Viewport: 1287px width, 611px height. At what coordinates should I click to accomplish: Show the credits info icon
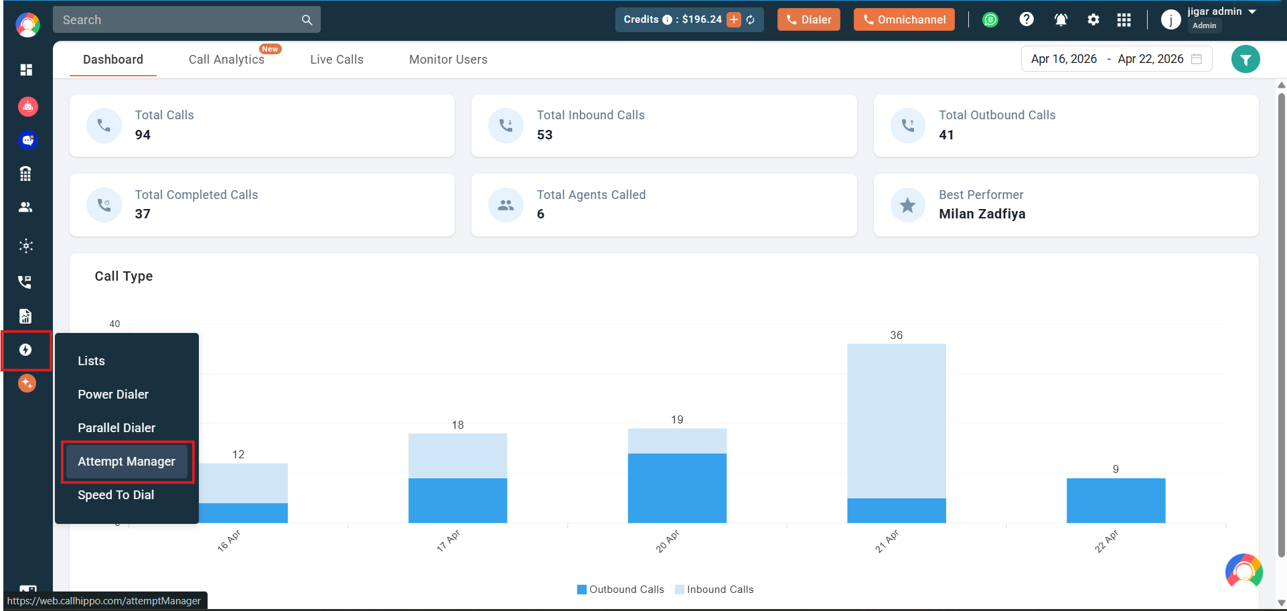[667, 19]
